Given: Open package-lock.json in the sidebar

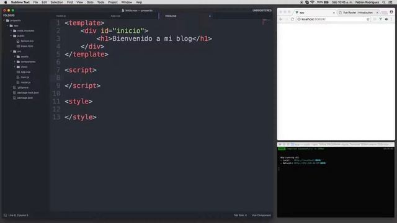Looking at the screenshot, I should click(x=28, y=93).
